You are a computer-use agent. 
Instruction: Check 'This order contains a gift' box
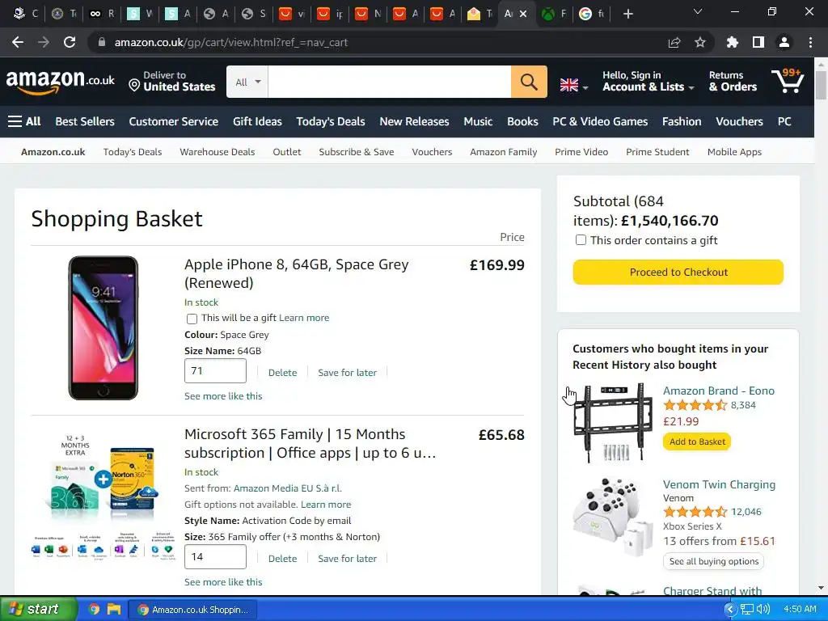(581, 240)
